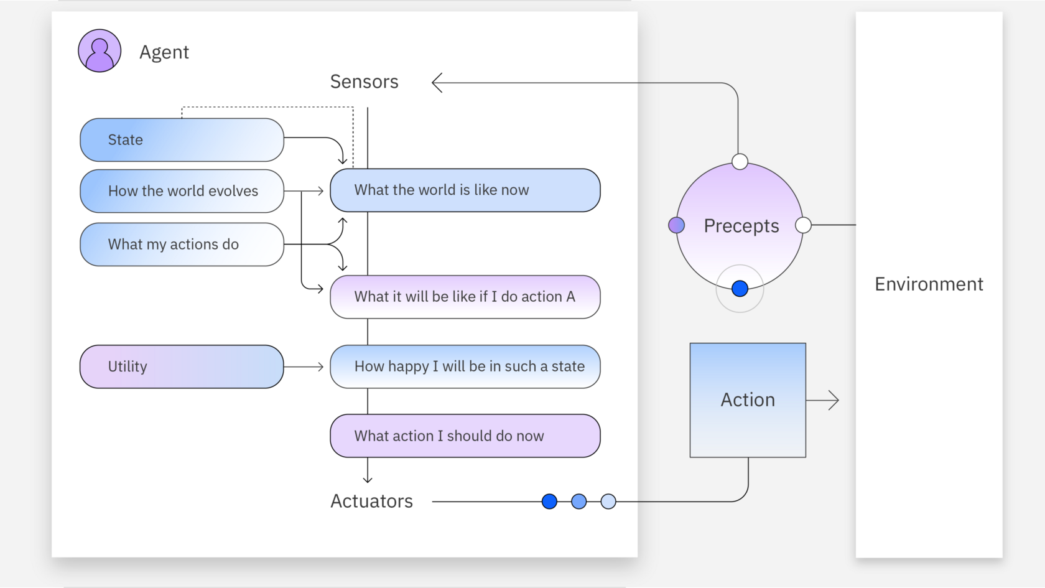Select the purple dot left of Precepts
This screenshot has width=1045, height=588.
click(676, 225)
